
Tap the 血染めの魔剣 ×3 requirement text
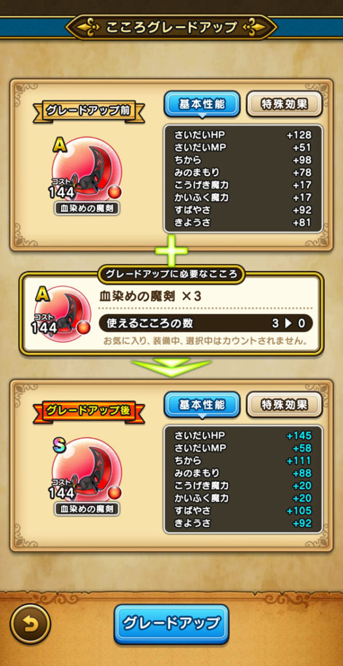(x=150, y=297)
